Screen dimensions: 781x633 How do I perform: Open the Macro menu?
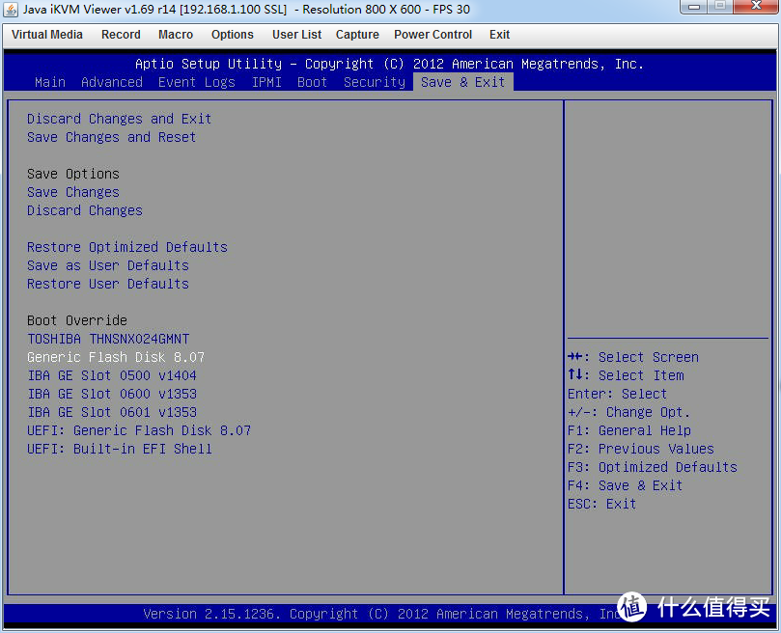[x=176, y=35]
